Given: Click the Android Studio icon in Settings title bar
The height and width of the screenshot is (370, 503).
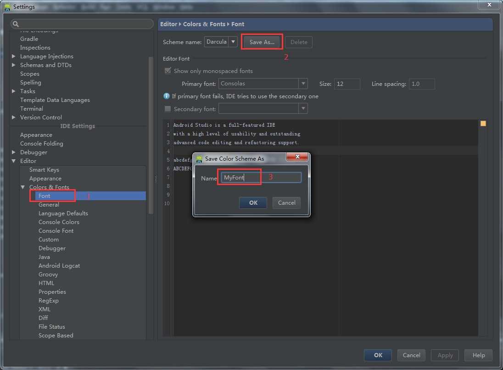Looking at the screenshot, I should [7, 7].
